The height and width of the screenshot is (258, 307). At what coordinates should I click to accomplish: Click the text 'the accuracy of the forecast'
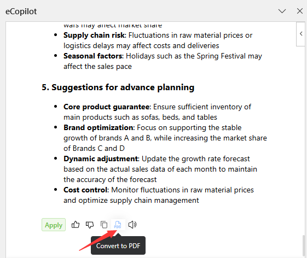110,180
